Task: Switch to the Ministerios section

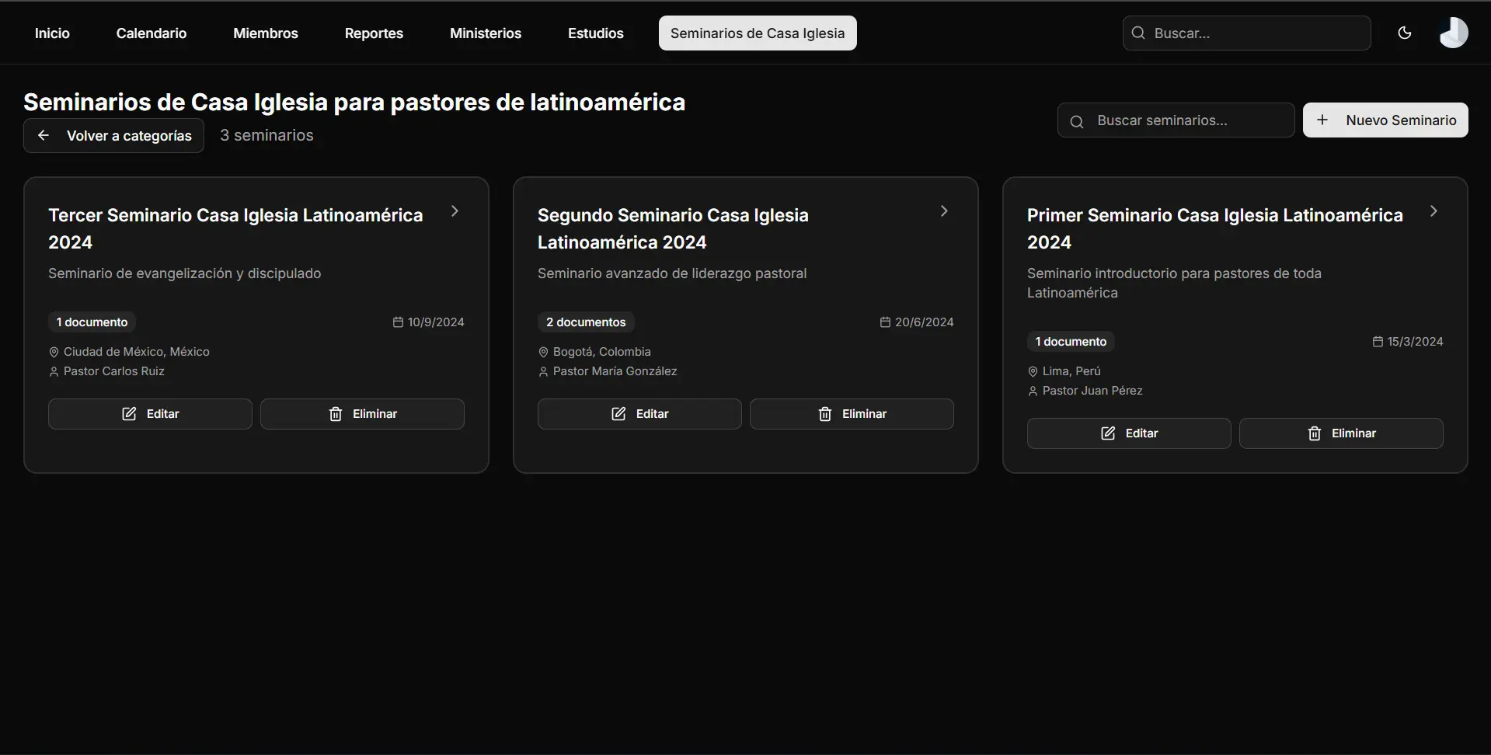Action: [x=486, y=33]
